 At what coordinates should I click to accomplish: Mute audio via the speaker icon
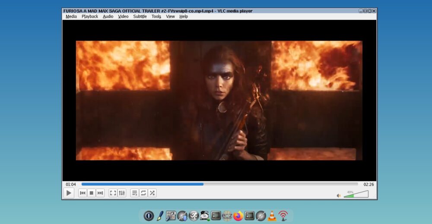point(339,196)
